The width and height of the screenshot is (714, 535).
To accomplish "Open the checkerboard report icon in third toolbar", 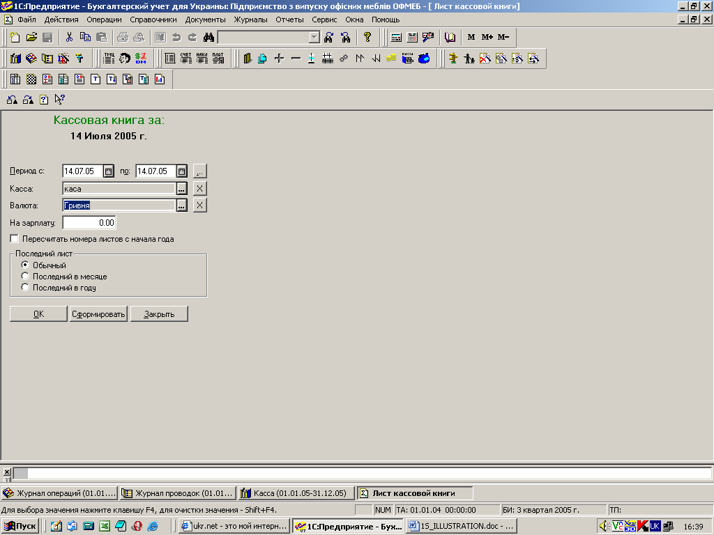I will 31,79.
